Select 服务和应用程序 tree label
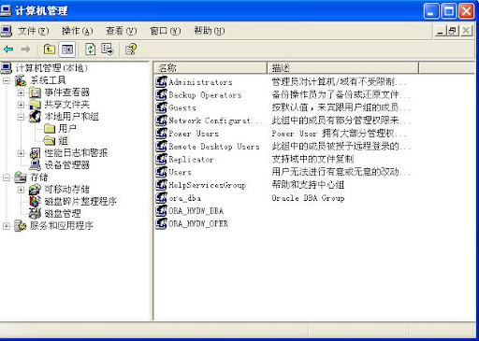479x341 pixels. click(x=62, y=225)
